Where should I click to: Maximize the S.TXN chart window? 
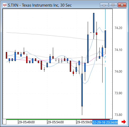coord(113,5)
